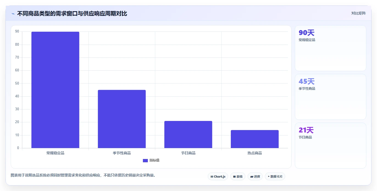Open the 90天 data card
This screenshot has height=191, width=377.
click(331, 48)
